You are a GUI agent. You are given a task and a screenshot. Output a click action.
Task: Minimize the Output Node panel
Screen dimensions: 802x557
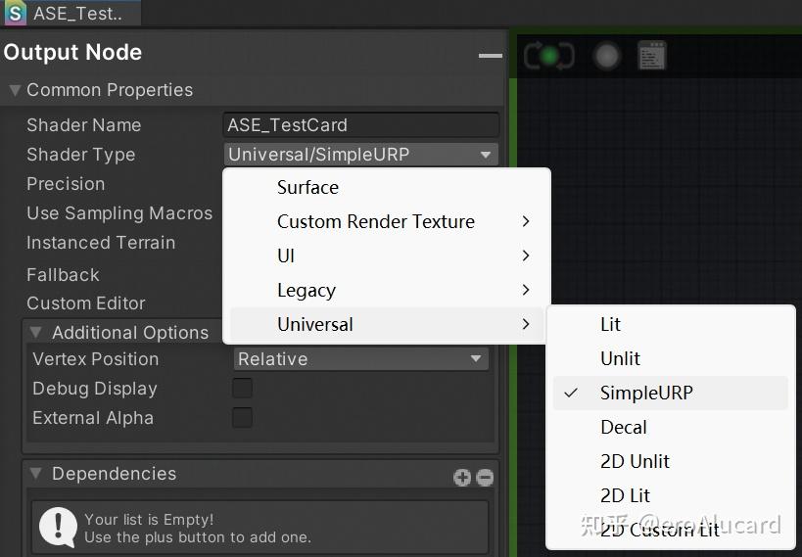click(490, 56)
